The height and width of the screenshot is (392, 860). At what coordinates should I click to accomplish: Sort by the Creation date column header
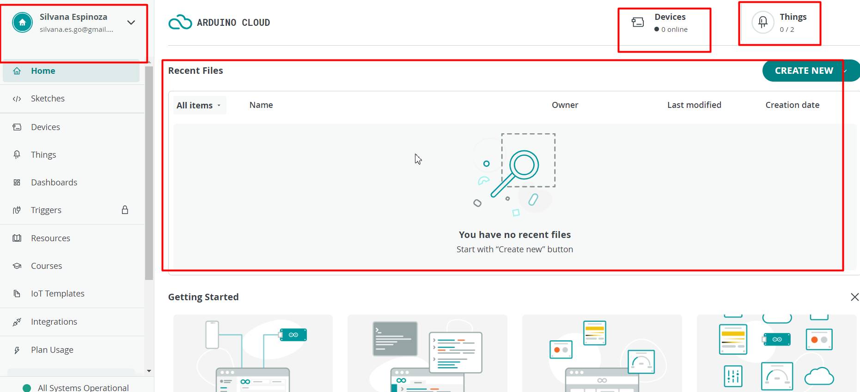792,105
